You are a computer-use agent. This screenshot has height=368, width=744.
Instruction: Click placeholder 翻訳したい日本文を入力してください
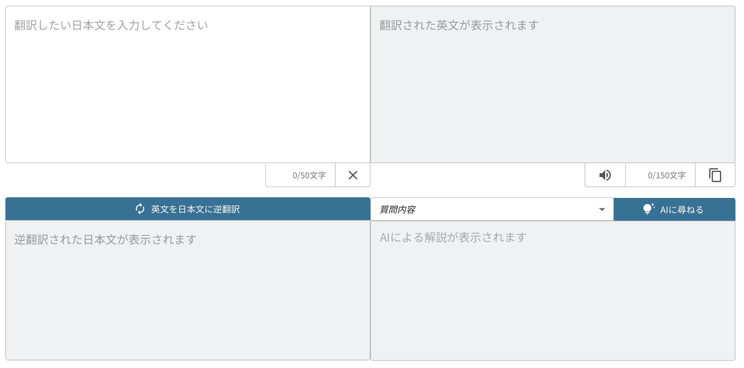[x=111, y=25]
